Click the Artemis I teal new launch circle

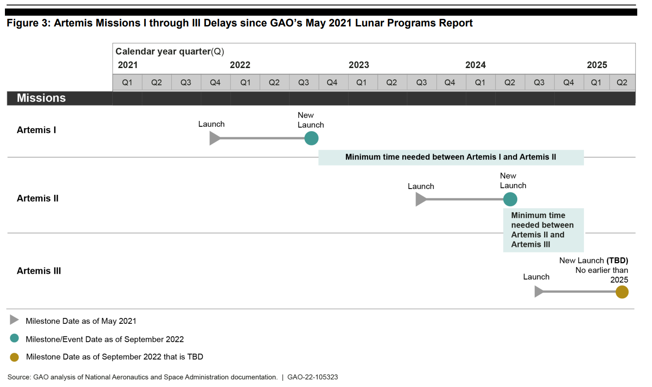pos(311,138)
